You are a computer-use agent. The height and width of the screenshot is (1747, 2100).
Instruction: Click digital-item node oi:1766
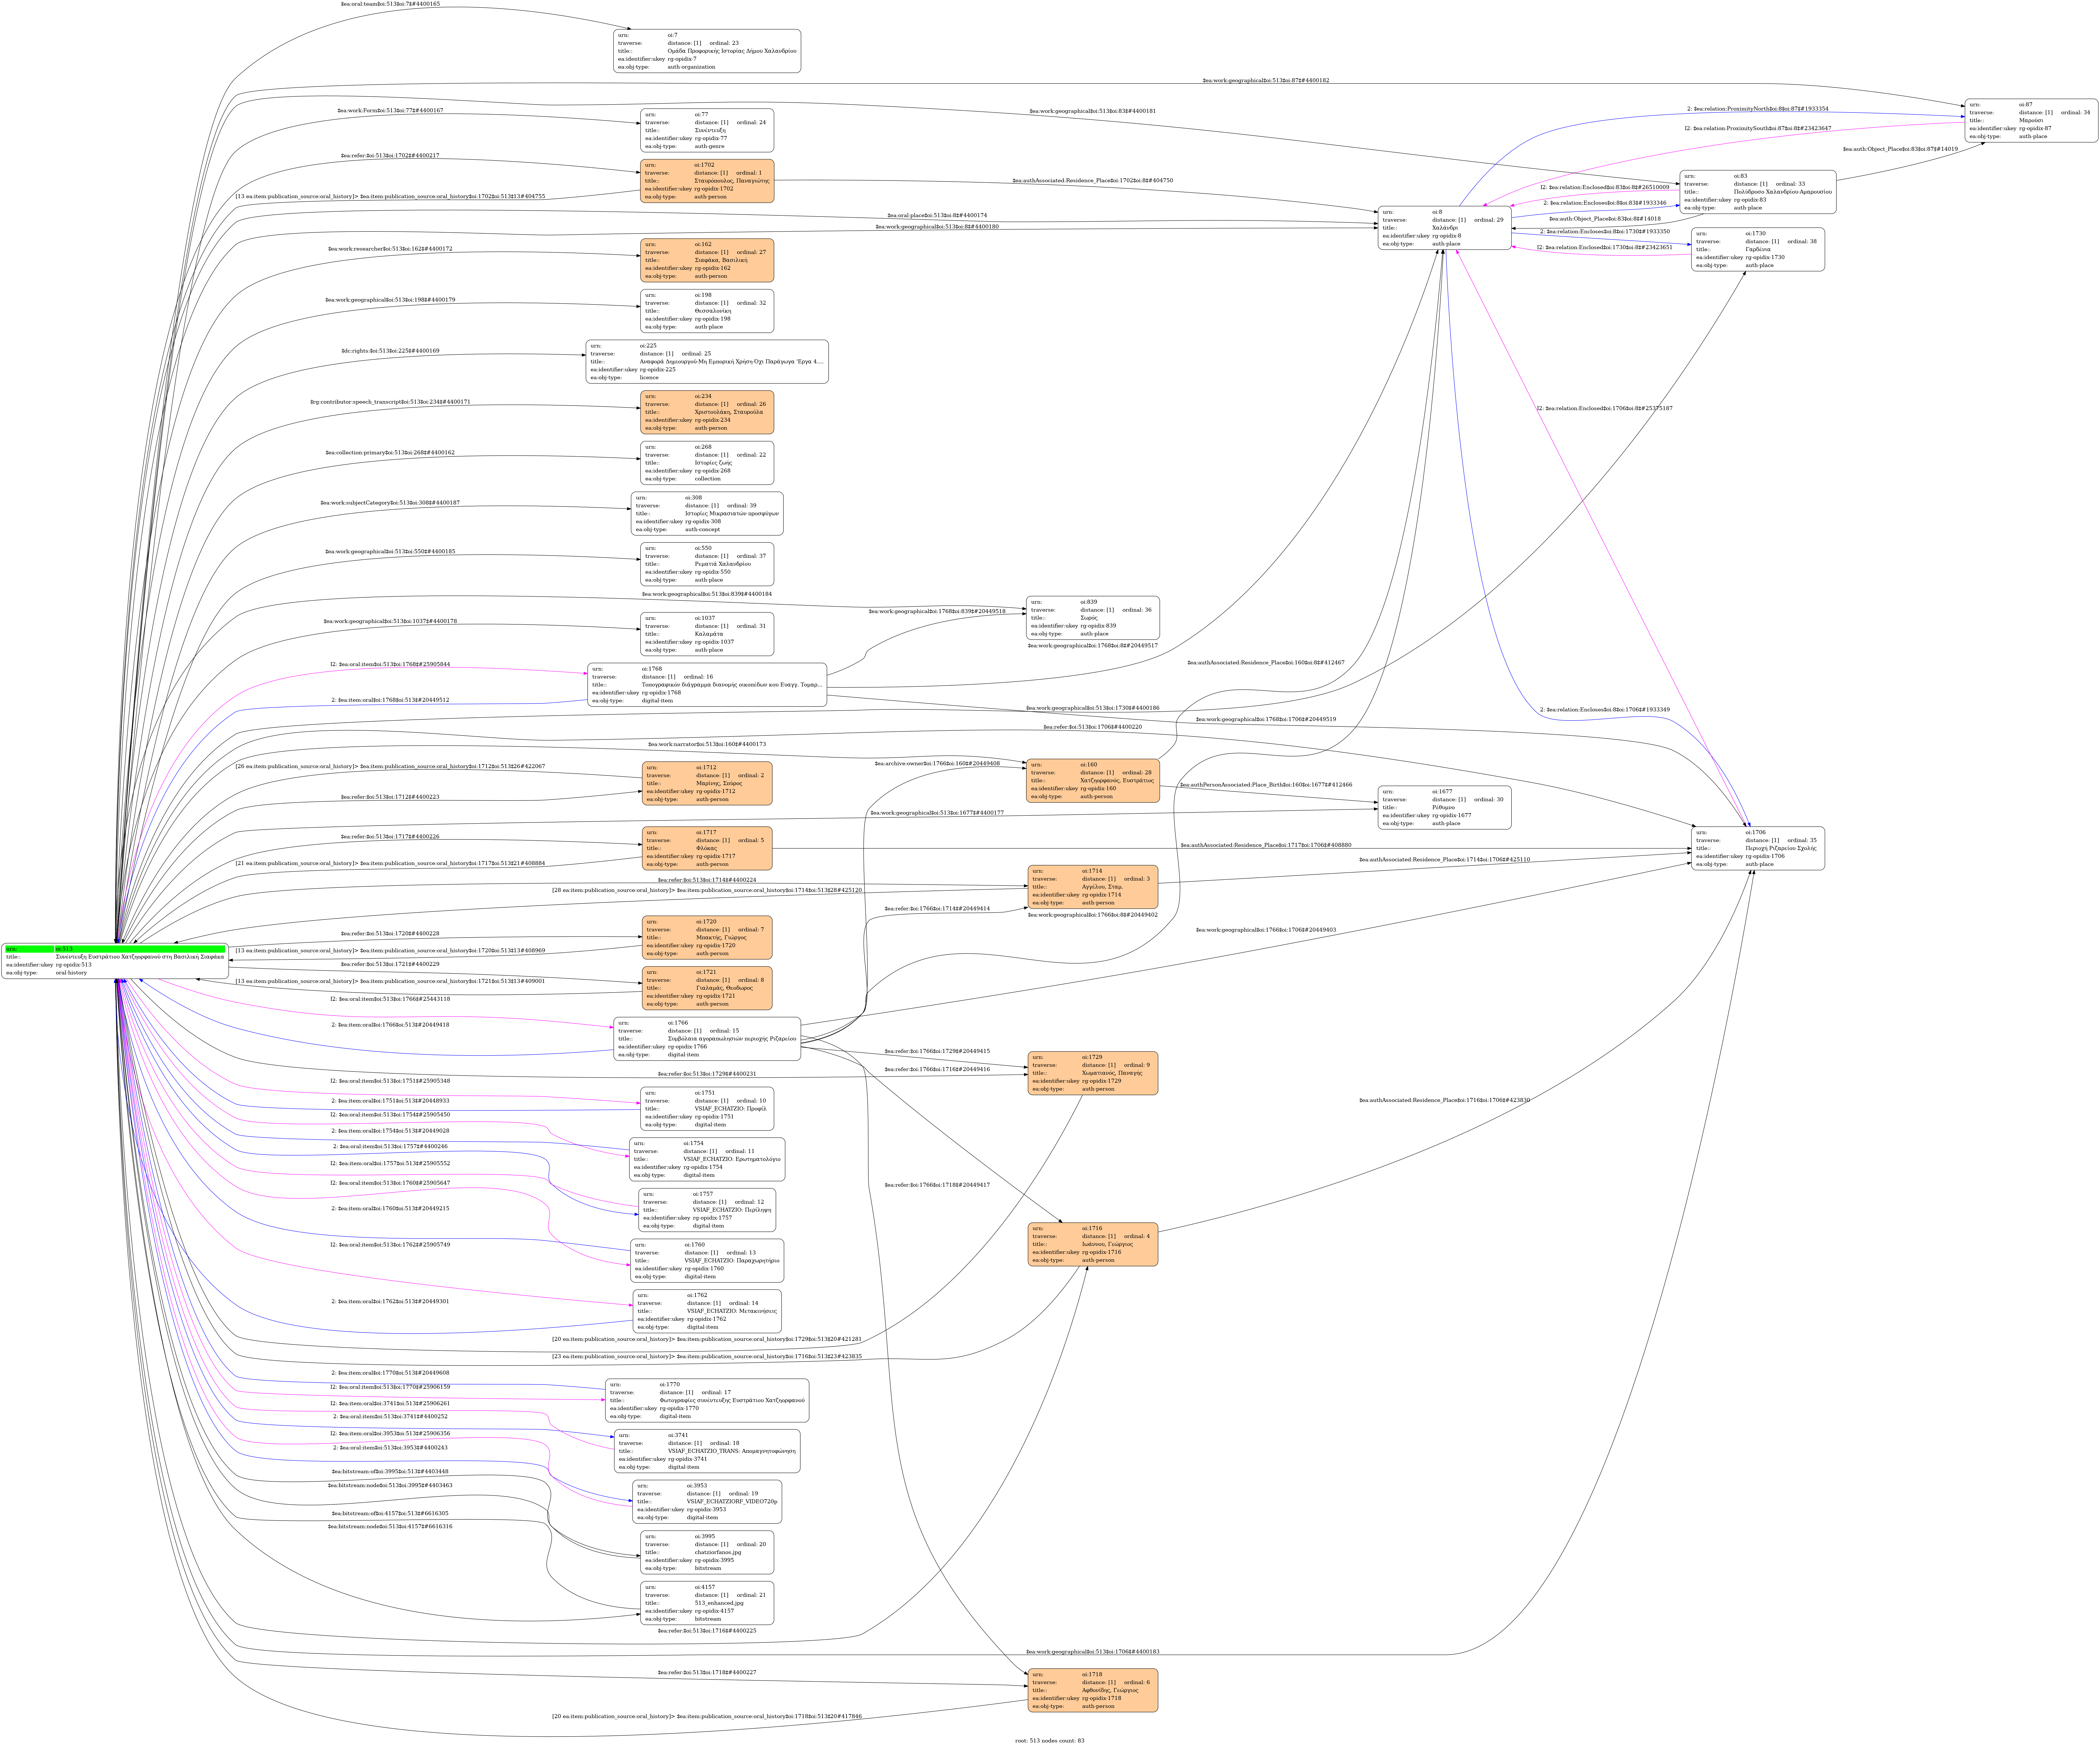point(707,1038)
